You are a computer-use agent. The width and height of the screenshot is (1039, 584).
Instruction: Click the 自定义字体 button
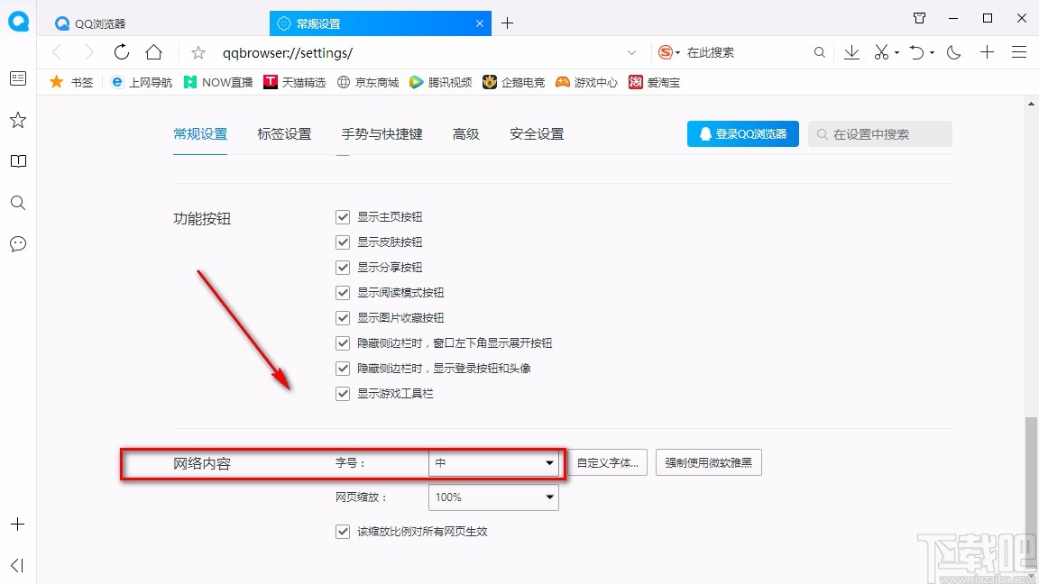(608, 462)
